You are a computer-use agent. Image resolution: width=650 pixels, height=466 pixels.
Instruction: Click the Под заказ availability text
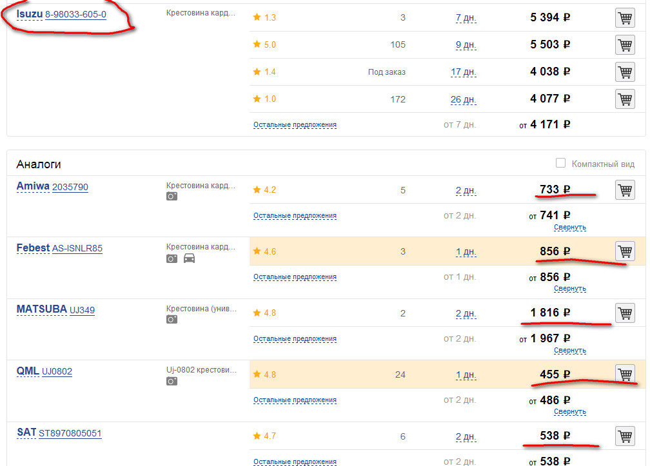pyautogui.click(x=387, y=72)
